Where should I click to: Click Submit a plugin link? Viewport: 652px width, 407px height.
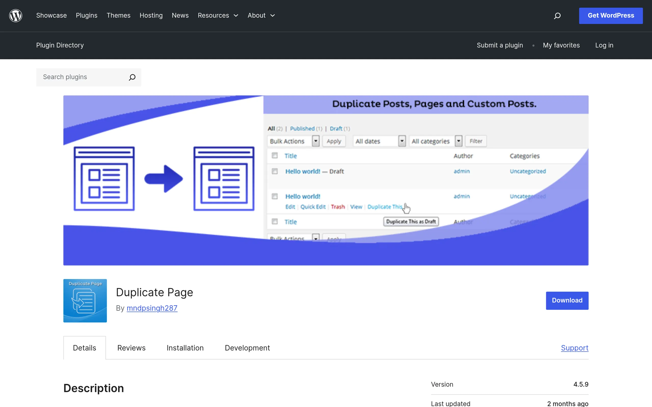pyautogui.click(x=499, y=45)
